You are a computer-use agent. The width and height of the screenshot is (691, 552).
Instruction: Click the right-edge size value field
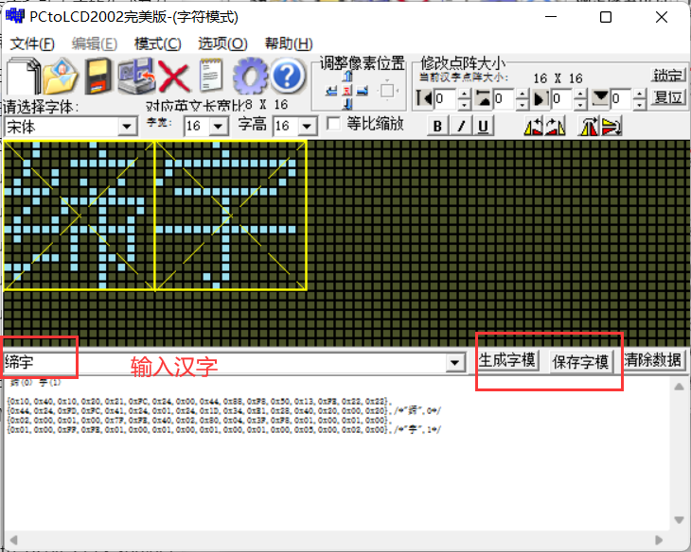pos(563,98)
